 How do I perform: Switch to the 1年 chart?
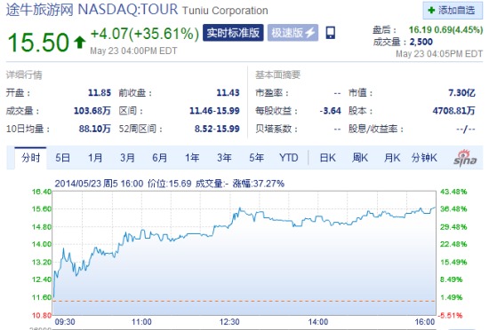pyautogui.click(x=192, y=158)
